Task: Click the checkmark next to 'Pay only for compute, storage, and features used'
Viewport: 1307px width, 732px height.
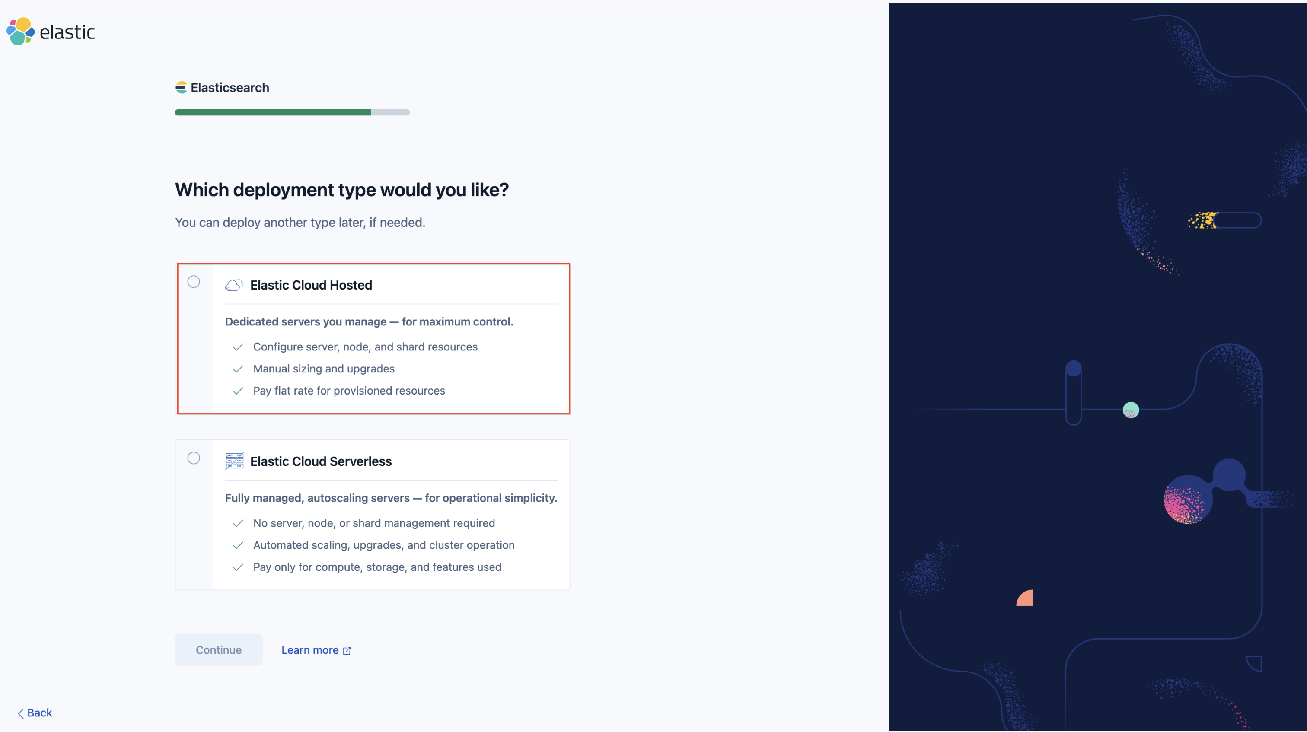Action: tap(238, 567)
